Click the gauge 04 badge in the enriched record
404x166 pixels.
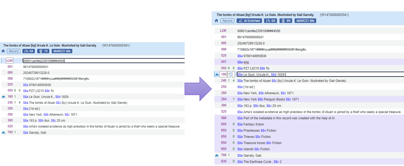point(271,21)
